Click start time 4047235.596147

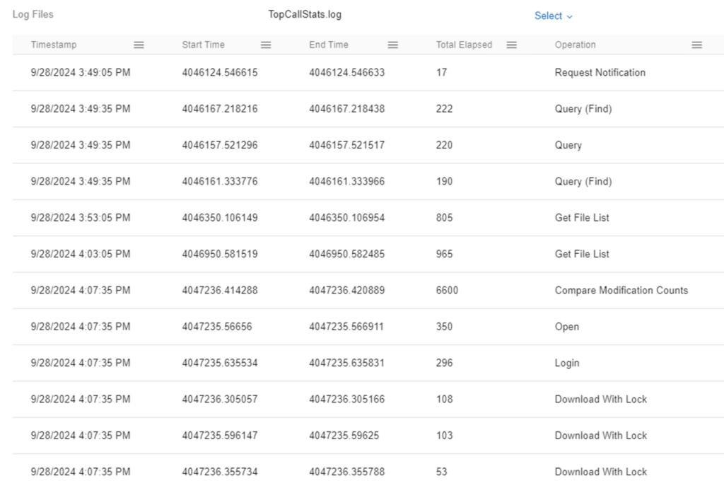(x=220, y=436)
